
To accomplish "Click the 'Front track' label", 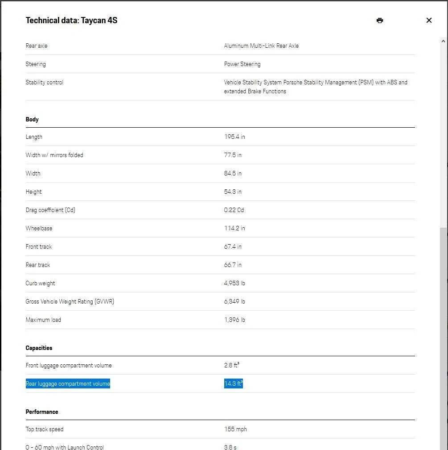I will click(x=39, y=247).
